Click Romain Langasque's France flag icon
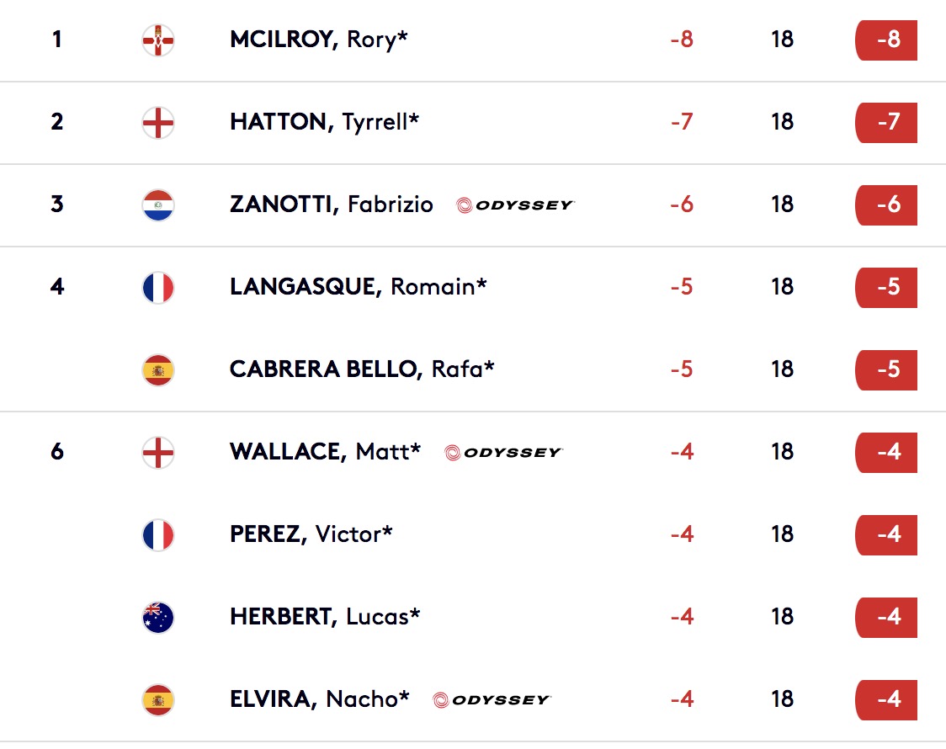This screenshot has height=749, width=946. tap(158, 288)
